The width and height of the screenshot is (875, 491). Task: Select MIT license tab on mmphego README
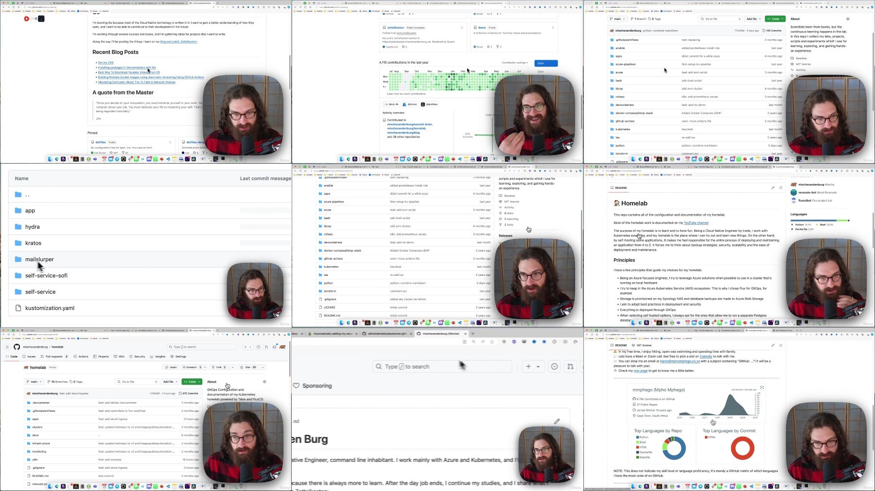(x=642, y=345)
